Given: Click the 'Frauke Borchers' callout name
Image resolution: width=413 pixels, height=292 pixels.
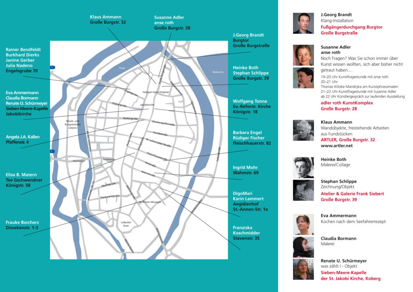Looking at the screenshot, I should 22,222.
